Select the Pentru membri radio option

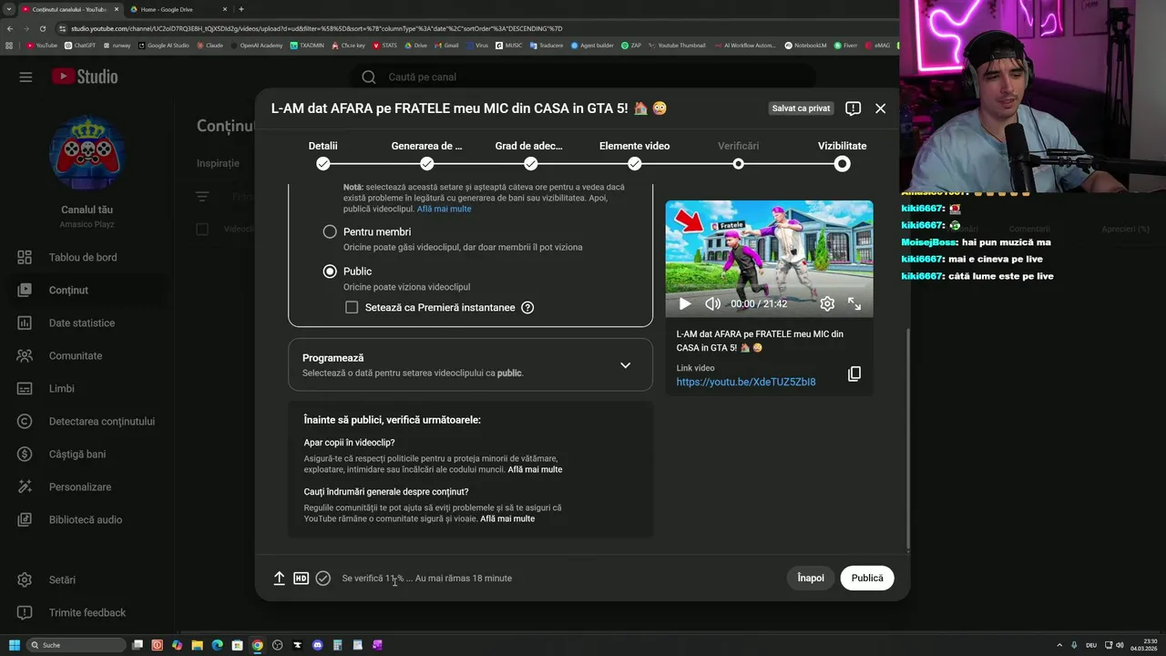point(330,231)
